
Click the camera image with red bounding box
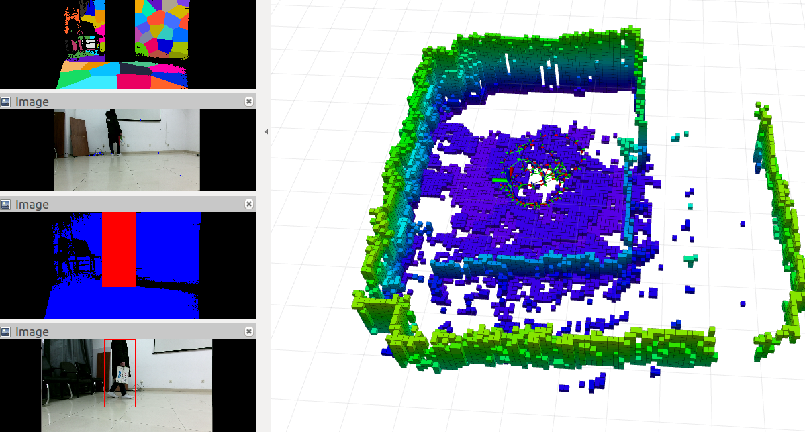(x=128, y=385)
